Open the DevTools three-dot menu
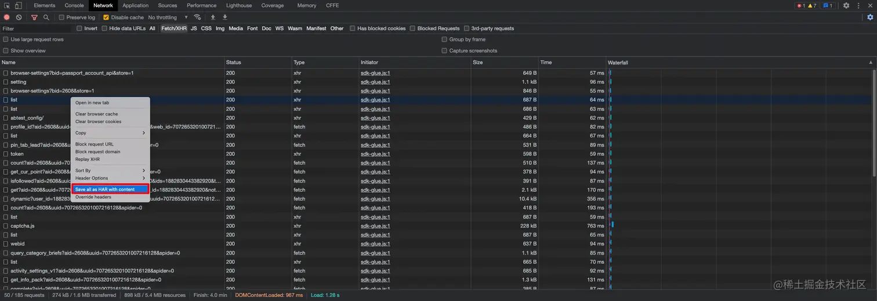This screenshot has height=301, width=877. pyautogui.click(x=858, y=5)
